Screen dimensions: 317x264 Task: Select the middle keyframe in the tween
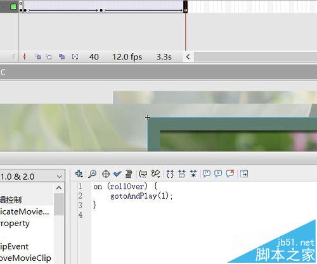coord(101,10)
